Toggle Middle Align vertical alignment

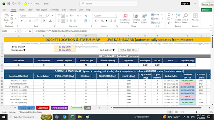click(63, 16)
